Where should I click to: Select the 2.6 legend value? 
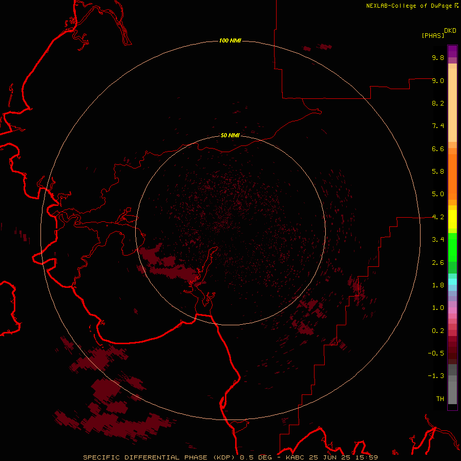(x=438, y=263)
